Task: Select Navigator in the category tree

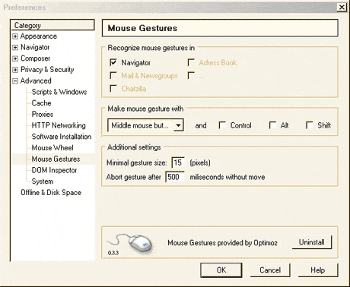Action: [35, 47]
